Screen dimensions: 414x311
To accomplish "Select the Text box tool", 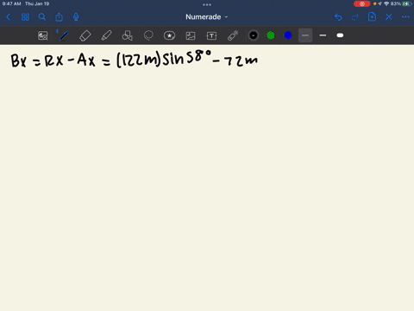I will point(211,35).
